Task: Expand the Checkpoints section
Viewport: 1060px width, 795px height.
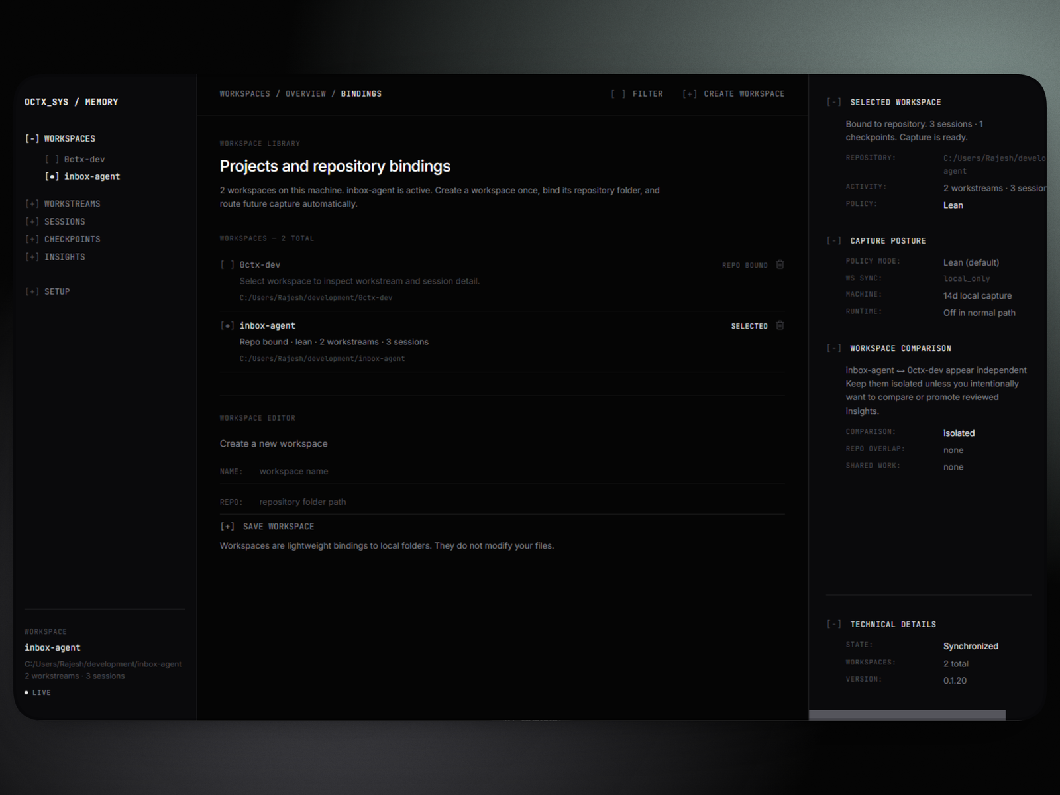Action: (32, 239)
